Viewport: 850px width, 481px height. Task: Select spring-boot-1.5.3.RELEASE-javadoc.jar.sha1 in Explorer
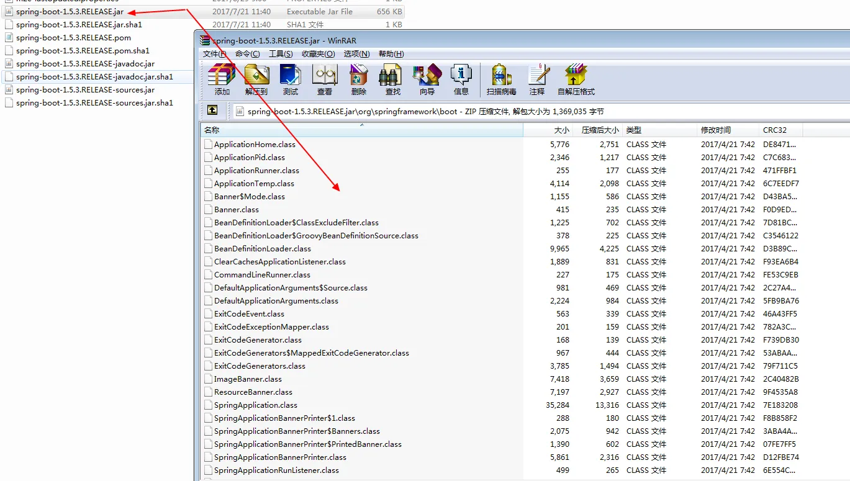pyautogui.click(x=94, y=77)
